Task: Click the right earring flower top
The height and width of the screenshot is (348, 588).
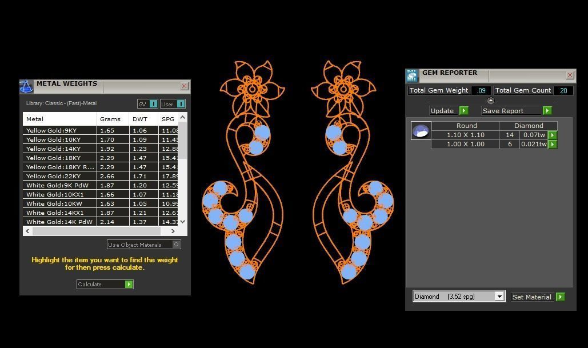Action: [343, 89]
